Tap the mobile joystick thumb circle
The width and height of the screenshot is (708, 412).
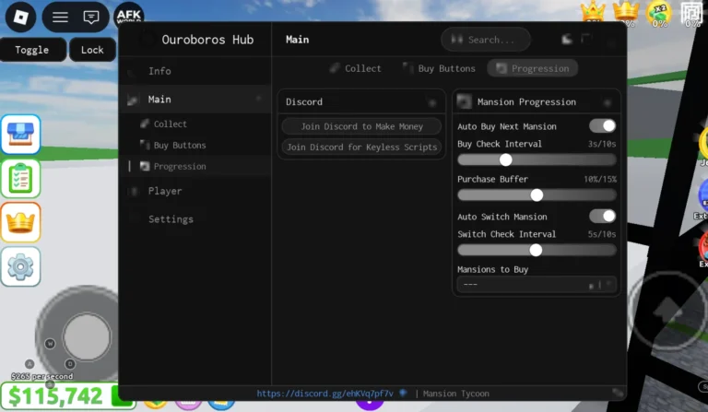click(x=87, y=336)
